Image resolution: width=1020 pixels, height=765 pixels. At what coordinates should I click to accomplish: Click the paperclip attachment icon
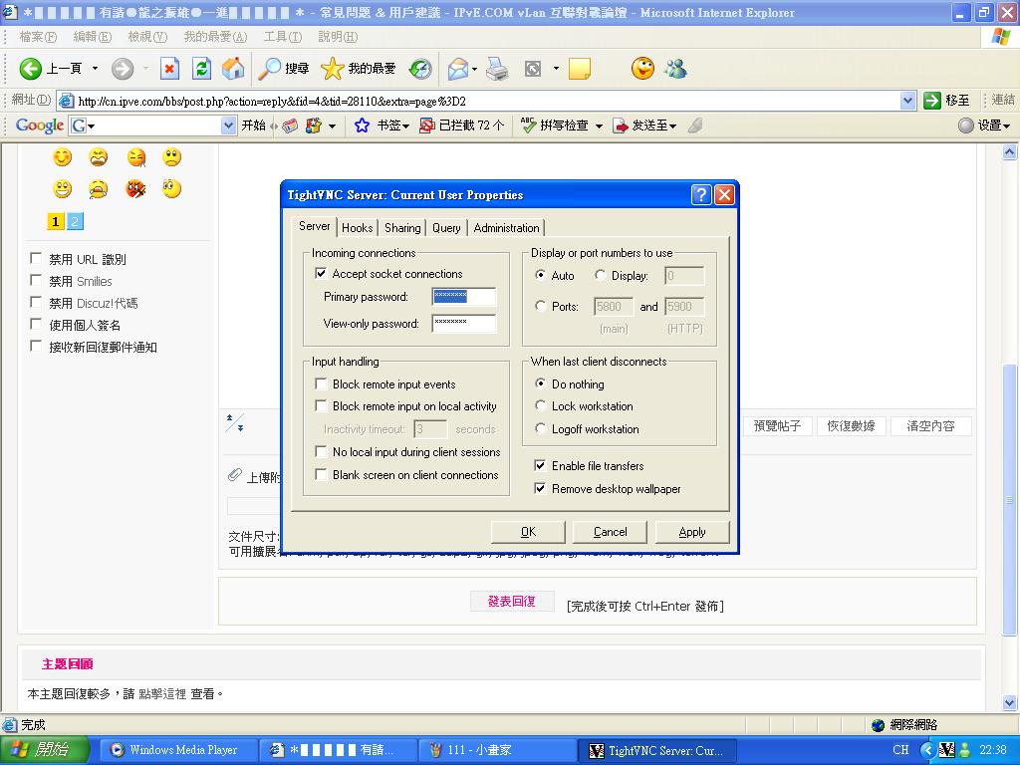click(235, 475)
